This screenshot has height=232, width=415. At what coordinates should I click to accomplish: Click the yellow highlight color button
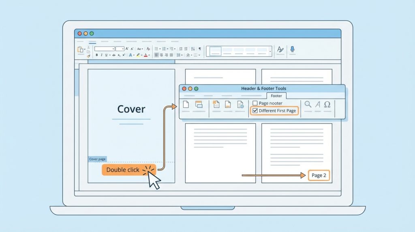138,55
